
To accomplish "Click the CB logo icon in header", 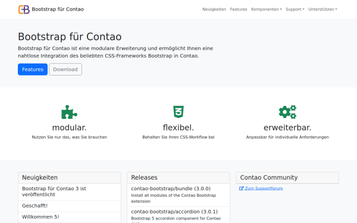I will (24, 10).
